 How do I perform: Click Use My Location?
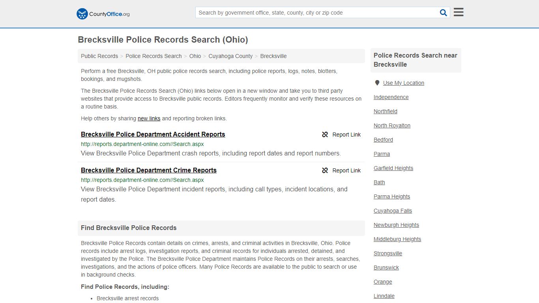(x=404, y=83)
